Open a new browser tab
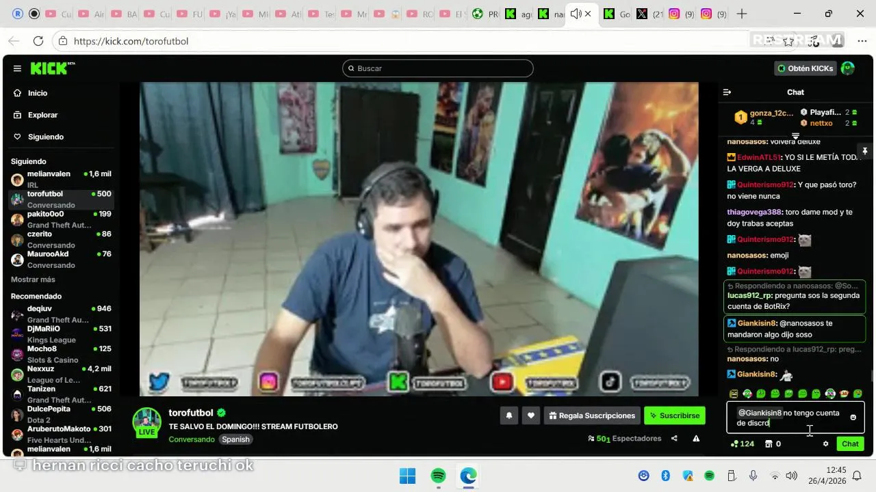 pos(742,14)
